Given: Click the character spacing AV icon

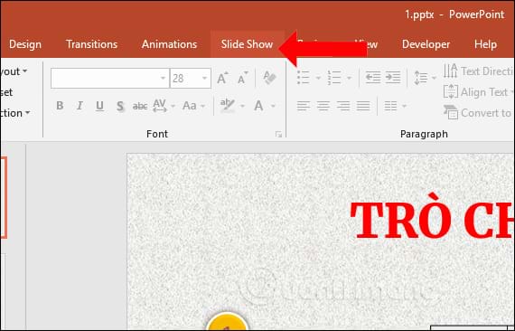Looking at the screenshot, I should [x=160, y=106].
